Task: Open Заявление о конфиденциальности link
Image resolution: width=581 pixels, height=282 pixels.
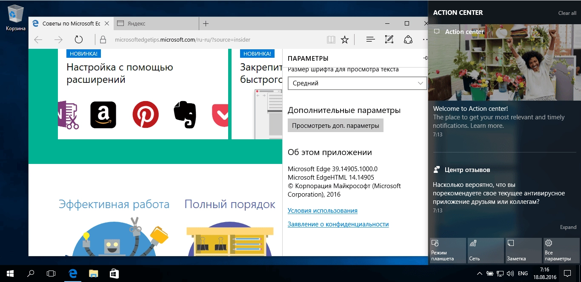Action: [x=338, y=224]
